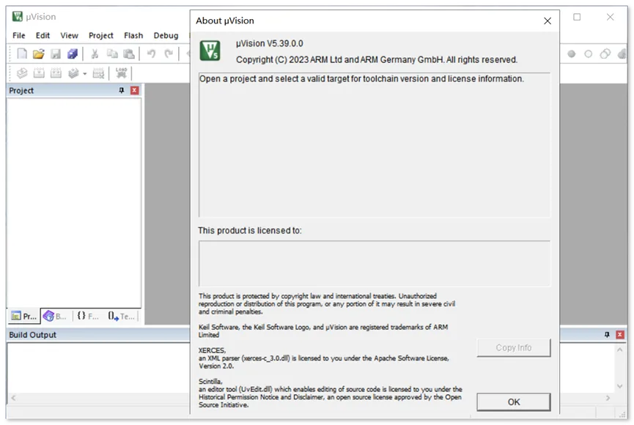This screenshot has height=425, width=634.
Task: Switch to the Templates tab
Action: point(121,317)
